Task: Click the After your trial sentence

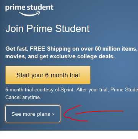Action: click(107, 90)
